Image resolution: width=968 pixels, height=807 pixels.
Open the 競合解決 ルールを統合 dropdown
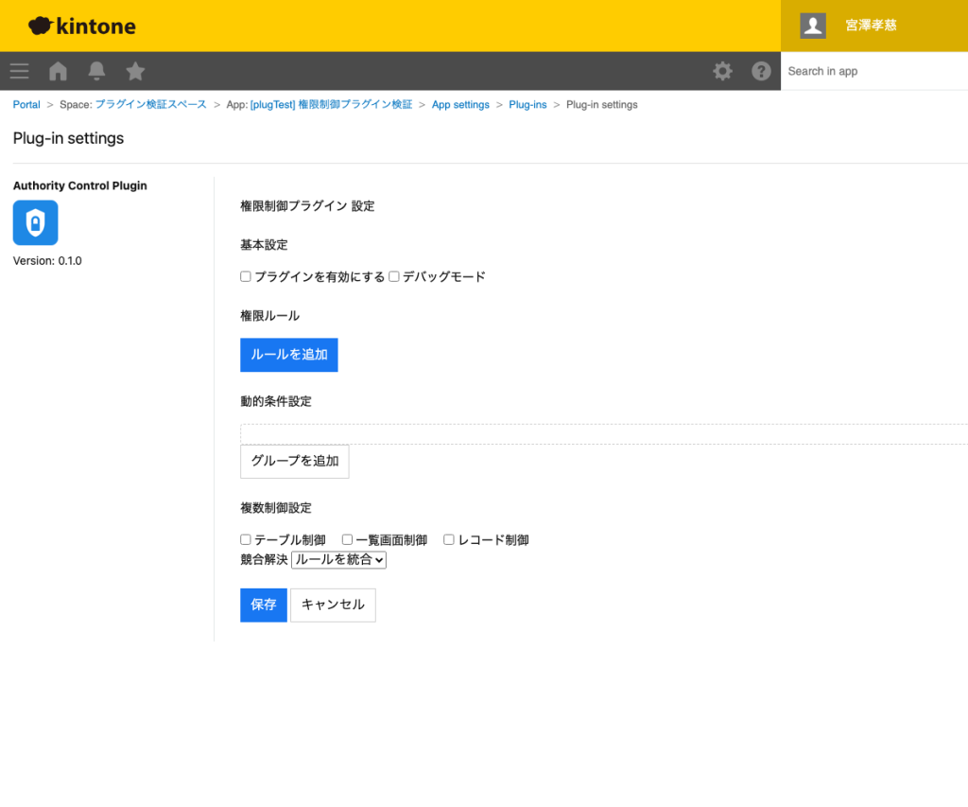pyautogui.click(x=338, y=559)
